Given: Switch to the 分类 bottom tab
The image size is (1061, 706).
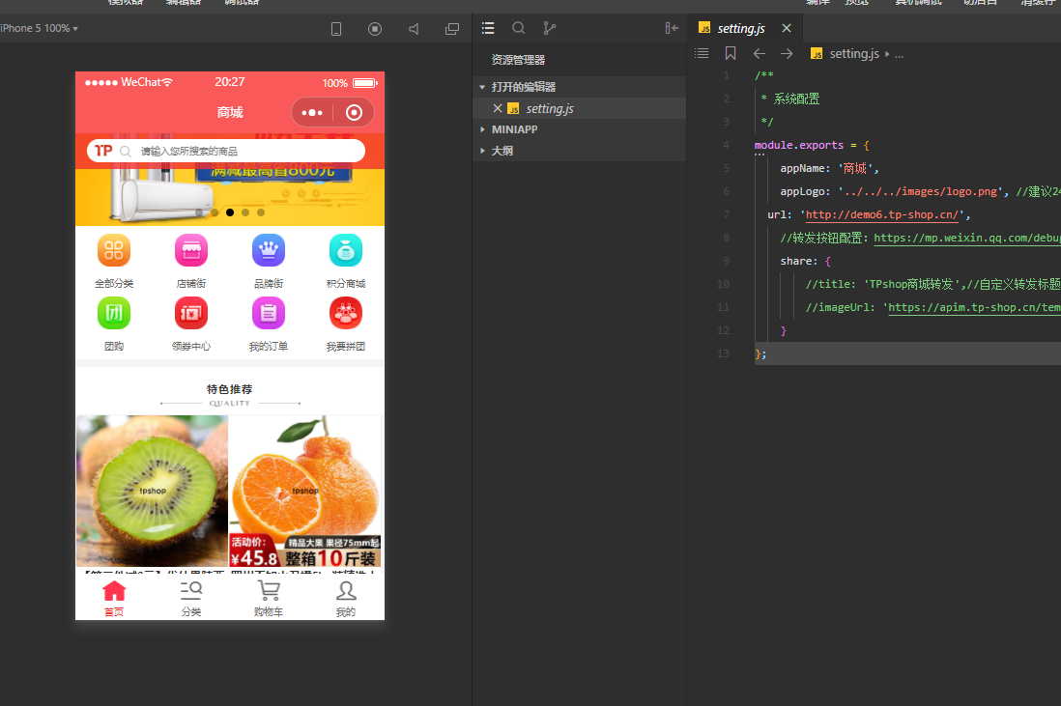Looking at the screenshot, I should [191, 599].
